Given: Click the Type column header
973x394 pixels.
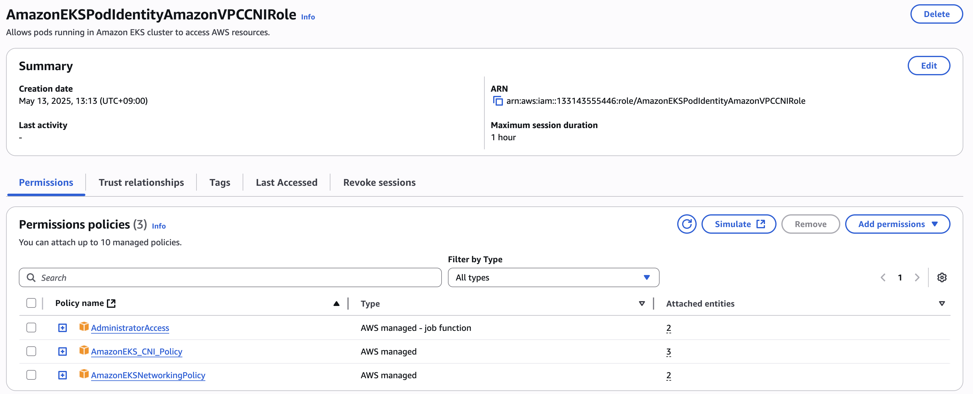Looking at the screenshot, I should [370, 304].
